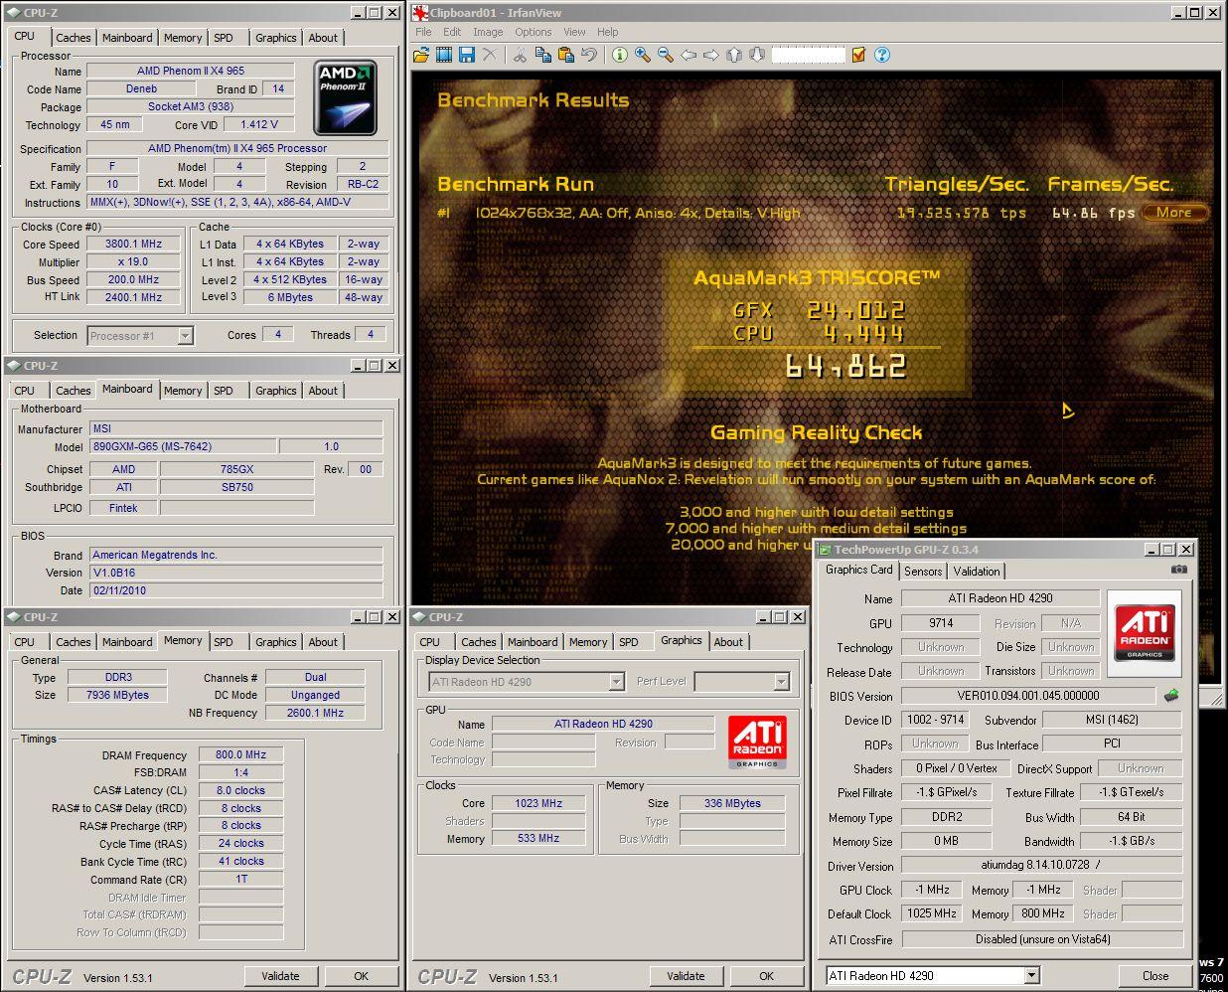This screenshot has width=1228, height=992.
Task: Click the IrfanView title bar app icon
Action: click(419, 13)
